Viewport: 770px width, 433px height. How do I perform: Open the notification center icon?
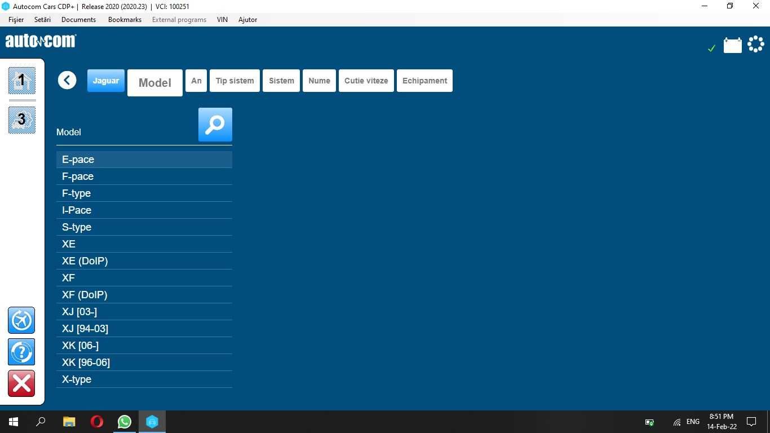point(751,422)
